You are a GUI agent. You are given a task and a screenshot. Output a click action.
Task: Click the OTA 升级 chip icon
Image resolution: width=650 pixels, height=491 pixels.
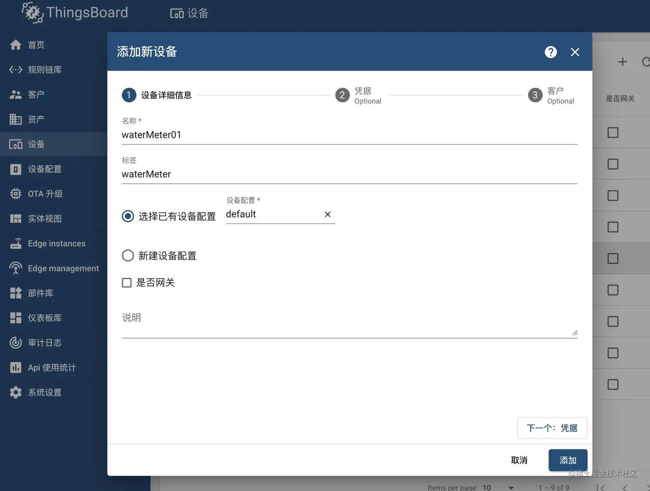click(x=15, y=194)
